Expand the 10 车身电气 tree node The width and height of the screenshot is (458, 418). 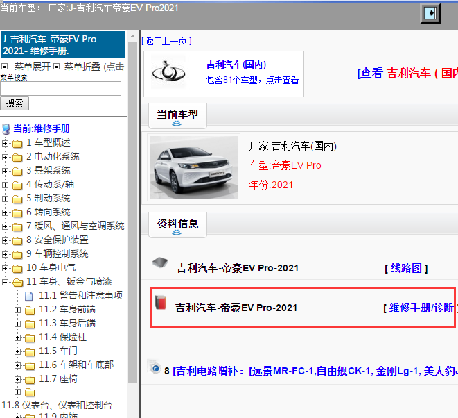[5, 268]
